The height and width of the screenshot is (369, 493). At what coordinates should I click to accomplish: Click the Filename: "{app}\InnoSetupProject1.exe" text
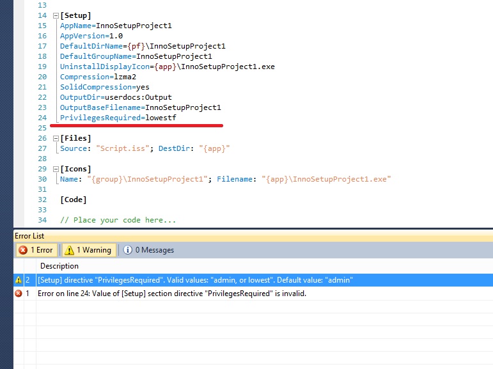(x=304, y=179)
